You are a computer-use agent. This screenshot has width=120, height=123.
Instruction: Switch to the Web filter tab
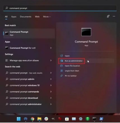37,17
